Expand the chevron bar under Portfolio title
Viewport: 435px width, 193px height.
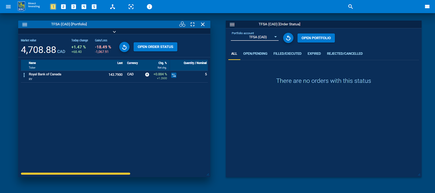pos(114,31)
